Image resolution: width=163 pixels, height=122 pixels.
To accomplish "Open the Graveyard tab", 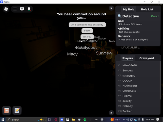I will click(x=147, y=58).
